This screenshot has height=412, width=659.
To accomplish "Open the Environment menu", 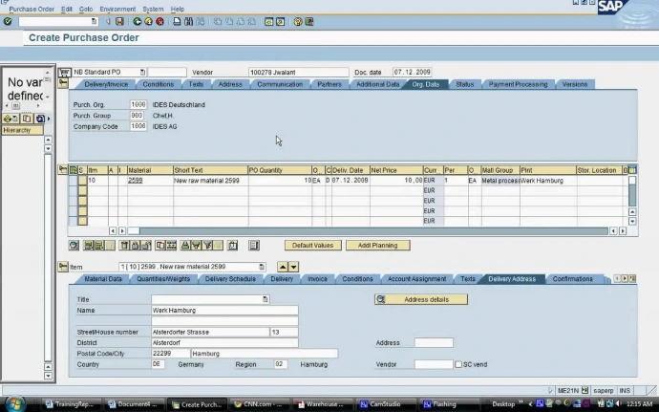I will click(x=117, y=9).
